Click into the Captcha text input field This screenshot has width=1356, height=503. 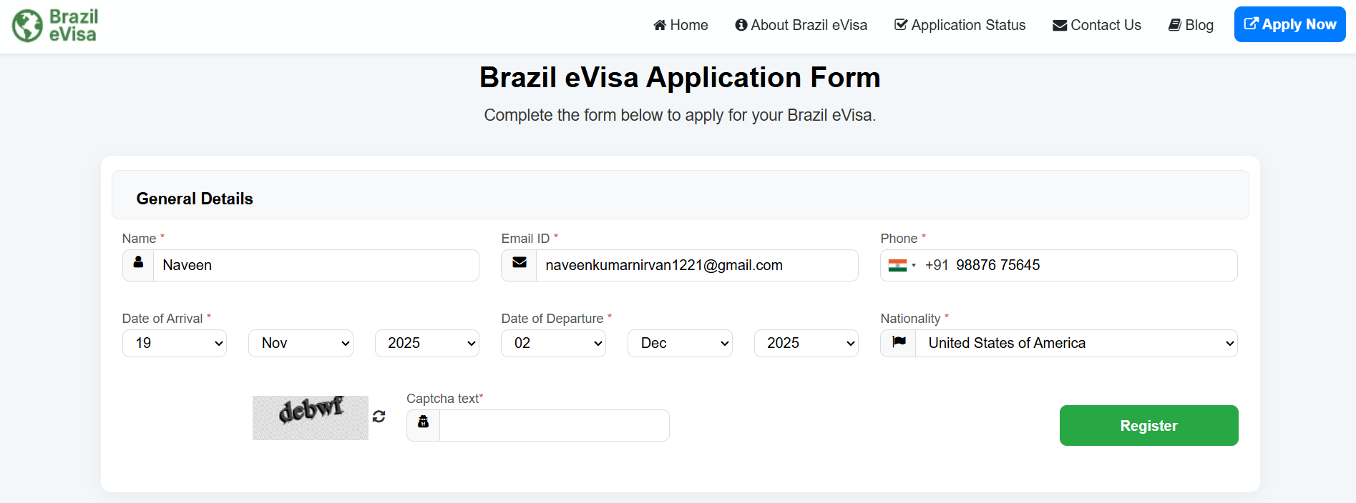(x=554, y=425)
